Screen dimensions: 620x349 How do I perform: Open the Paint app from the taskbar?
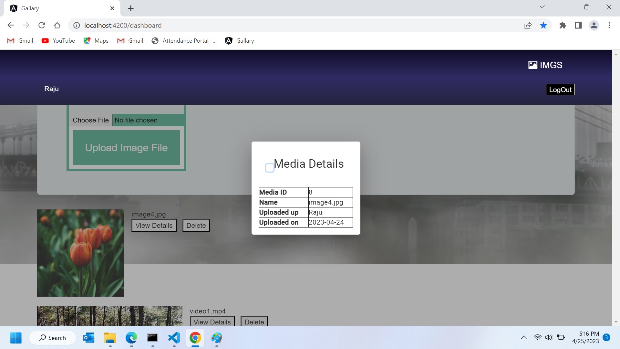pos(217,338)
